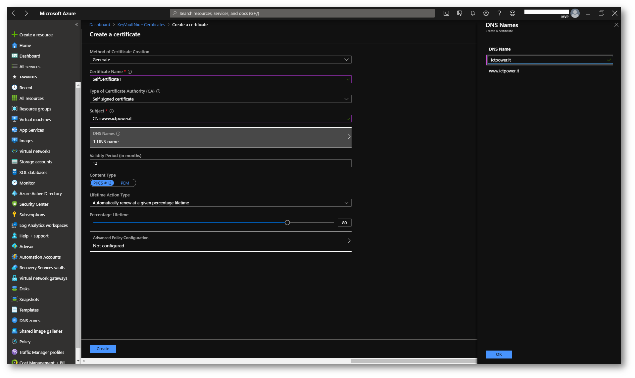Go back with the browser back arrow
The height and width of the screenshot is (378, 635).
click(14, 13)
